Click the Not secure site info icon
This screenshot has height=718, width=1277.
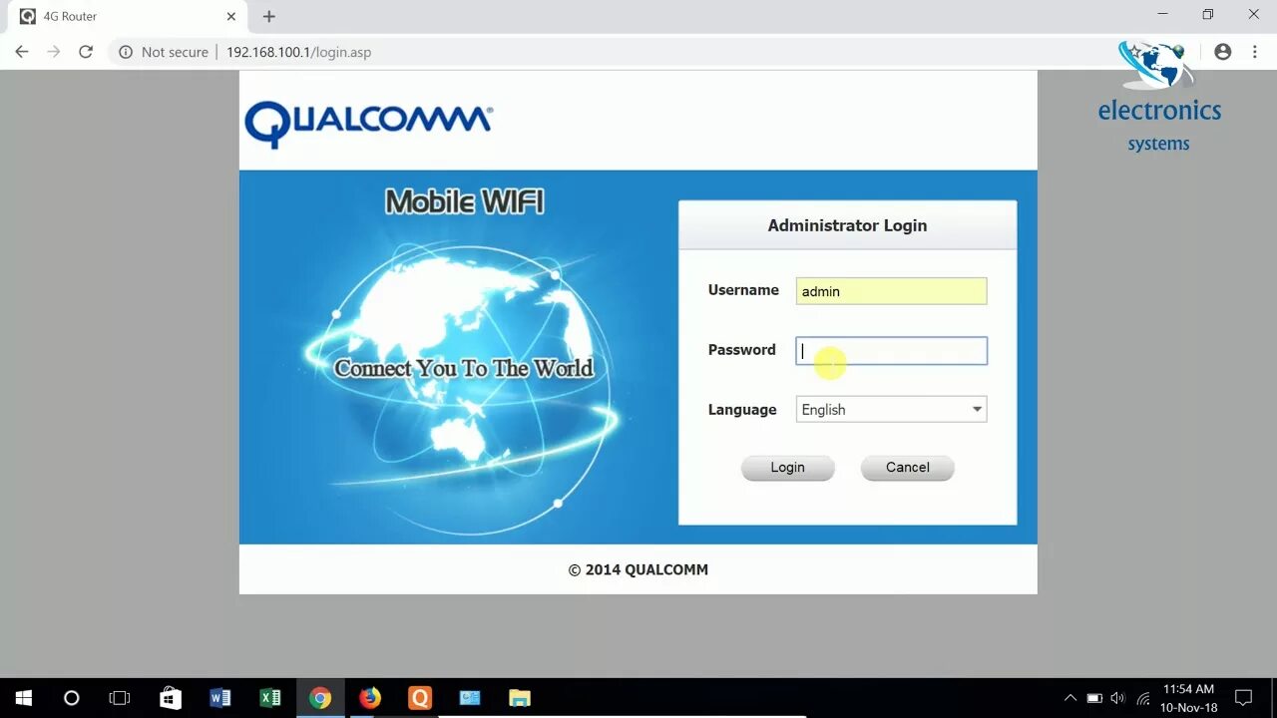(126, 52)
